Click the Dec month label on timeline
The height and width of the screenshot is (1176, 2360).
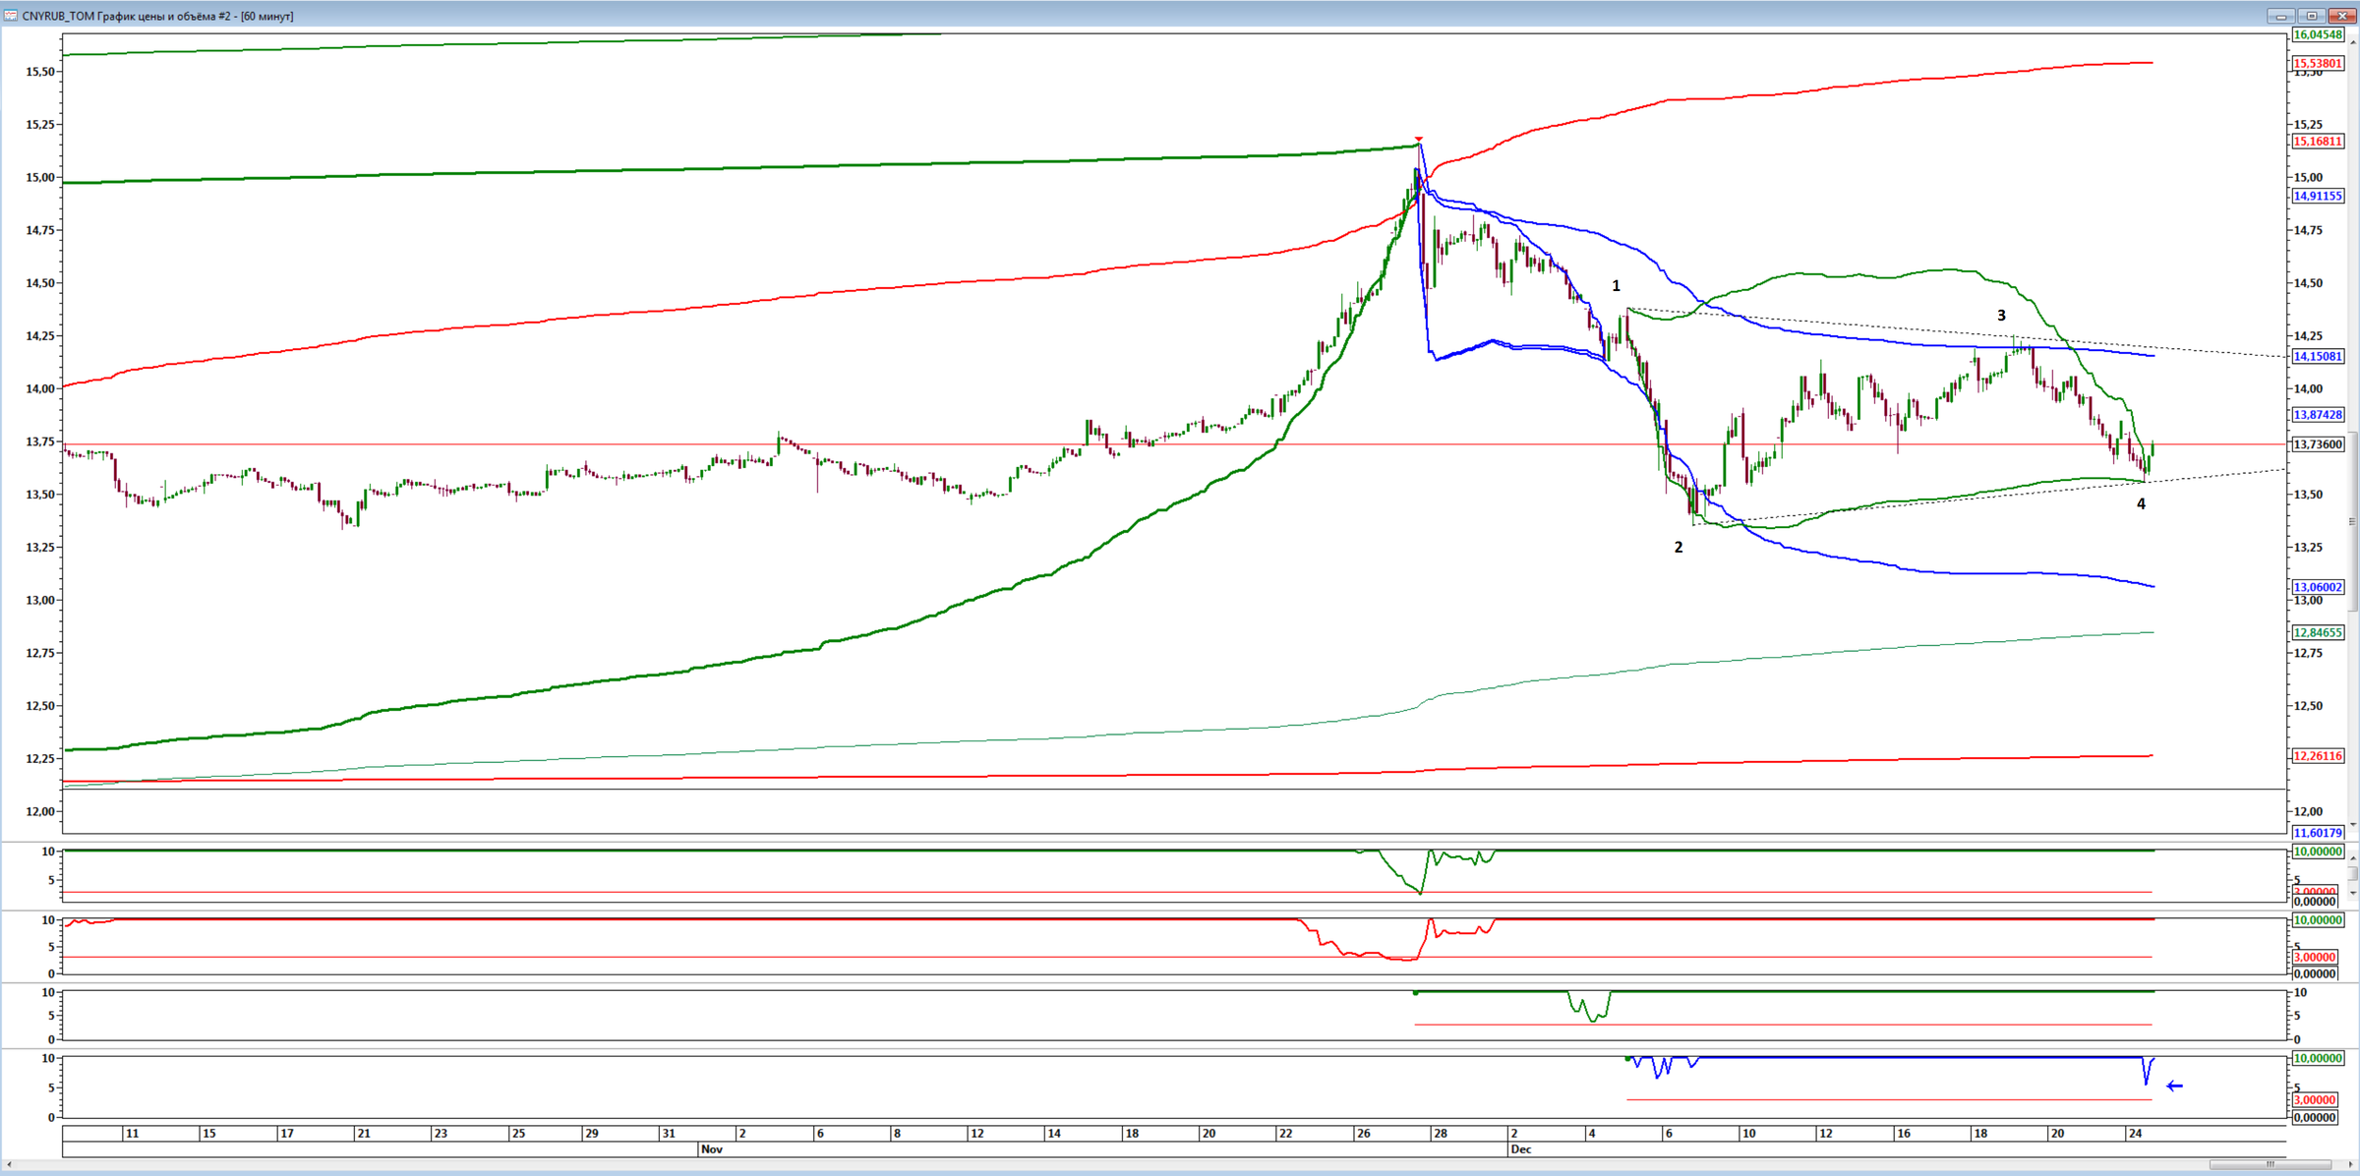tap(1520, 1148)
